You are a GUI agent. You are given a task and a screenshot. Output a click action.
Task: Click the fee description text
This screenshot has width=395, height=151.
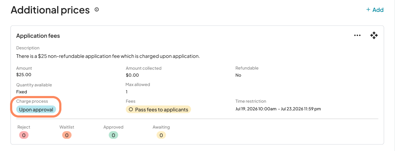108,56
